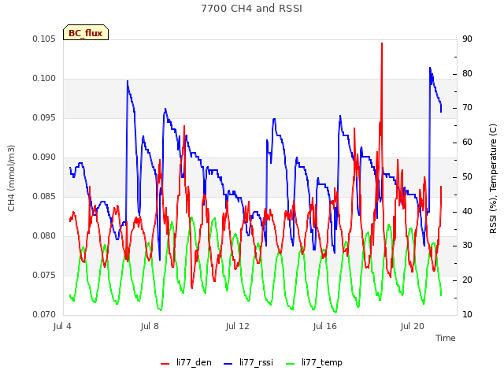Click the 40 right axis tick value
The width and height of the screenshot is (504, 378).
pos(467,212)
